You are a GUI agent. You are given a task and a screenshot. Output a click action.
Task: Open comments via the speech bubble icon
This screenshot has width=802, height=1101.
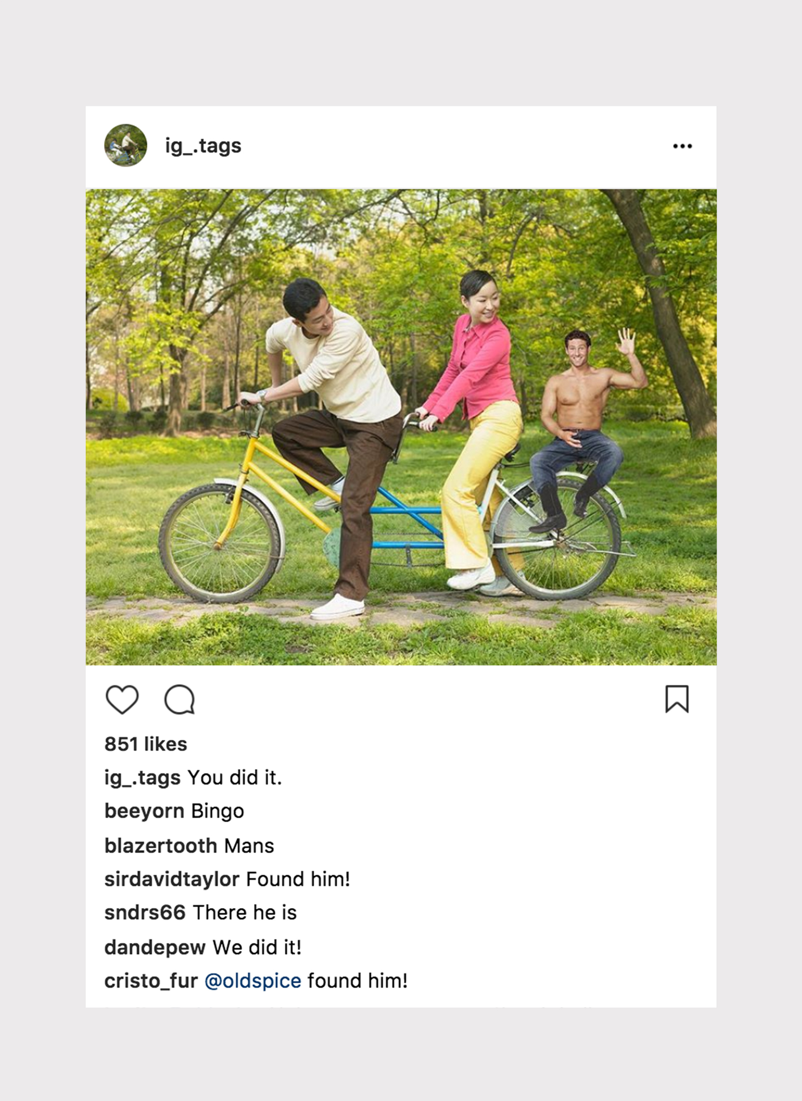(180, 700)
